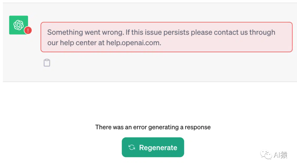The width and height of the screenshot is (297, 168).
Task: Click the WeChat logo watermark
Action: 266,155
